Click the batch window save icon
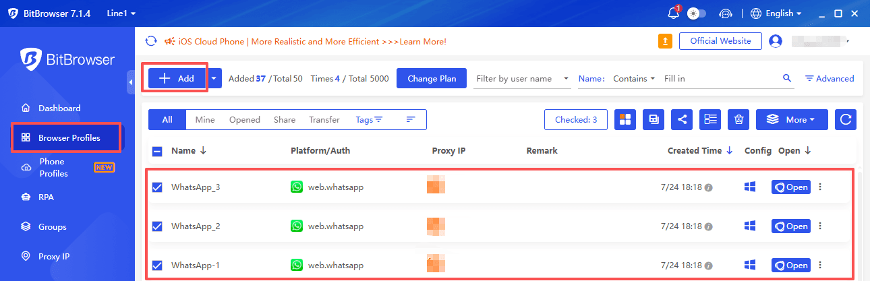 click(x=654, y=119)
